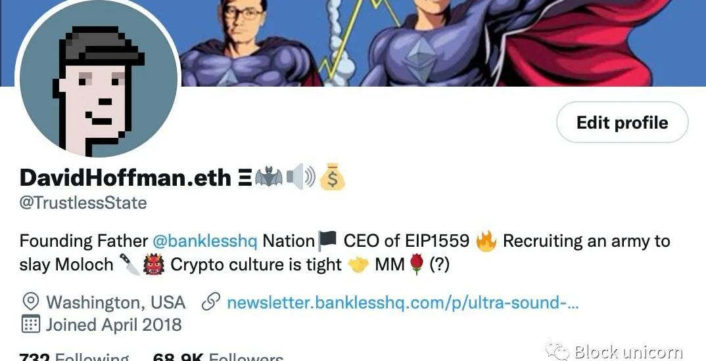The width and height of the screenshot is (706, 361).
Task: Open the newsletter.banklesshq.com link
Action: (402, 303)
